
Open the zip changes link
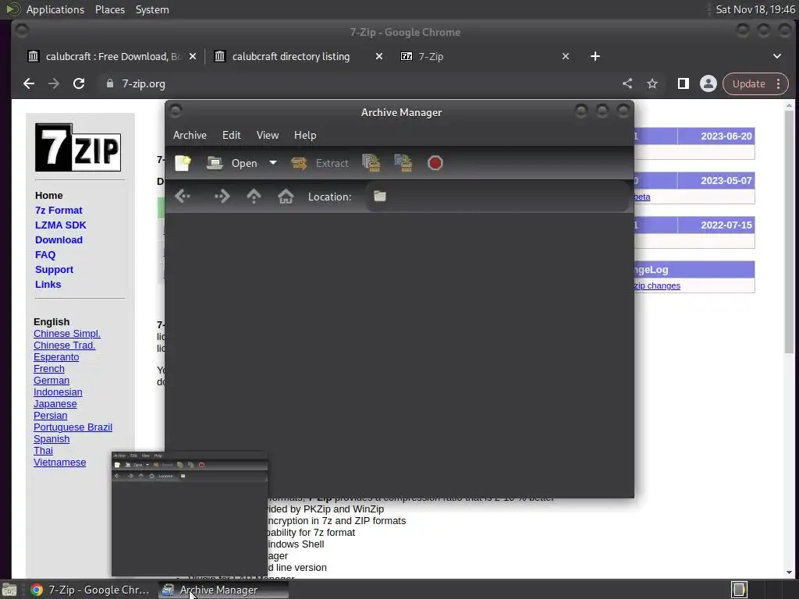pos(657,285)
